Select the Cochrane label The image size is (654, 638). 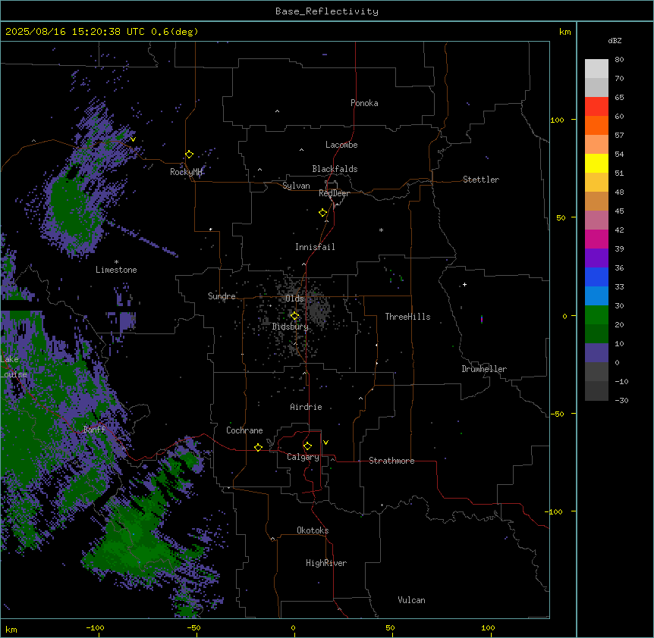[x=244, y=430]
